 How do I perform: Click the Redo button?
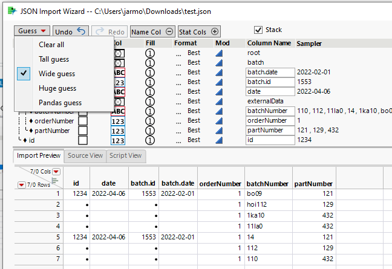[x=109, y=31]
